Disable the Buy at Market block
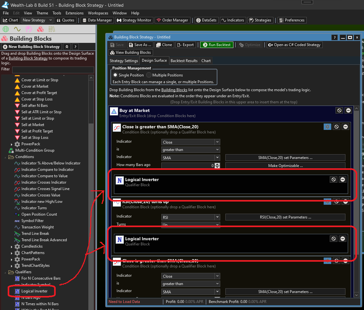Image resolution: width=364 pixels, height=310 pixels. point(339,110)
